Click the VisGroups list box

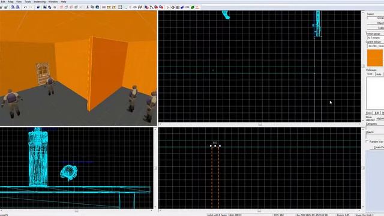click(x=375, y=94)
